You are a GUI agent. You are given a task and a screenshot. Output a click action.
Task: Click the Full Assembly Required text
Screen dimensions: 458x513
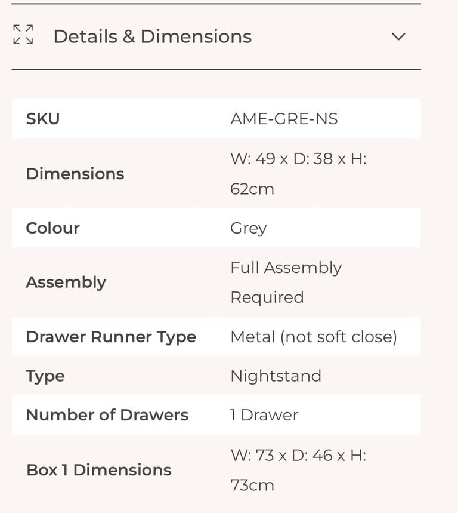[x=286, y=282]
